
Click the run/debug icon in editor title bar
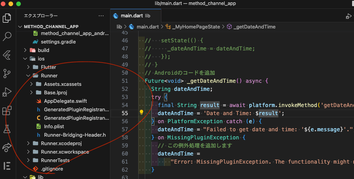coord(349,16)
